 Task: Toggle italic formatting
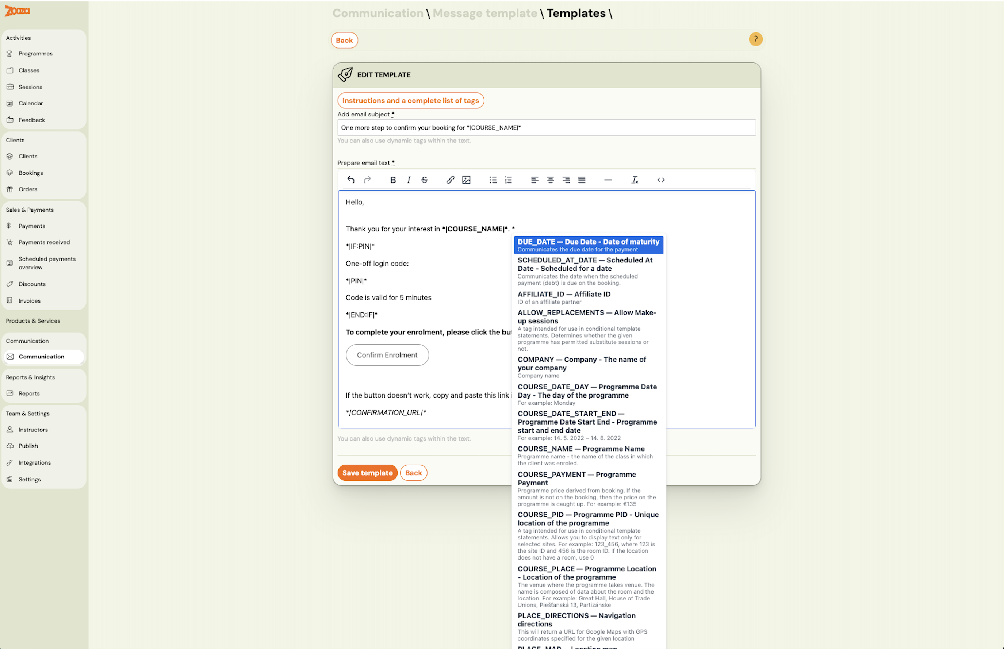(x=408, y=180)
